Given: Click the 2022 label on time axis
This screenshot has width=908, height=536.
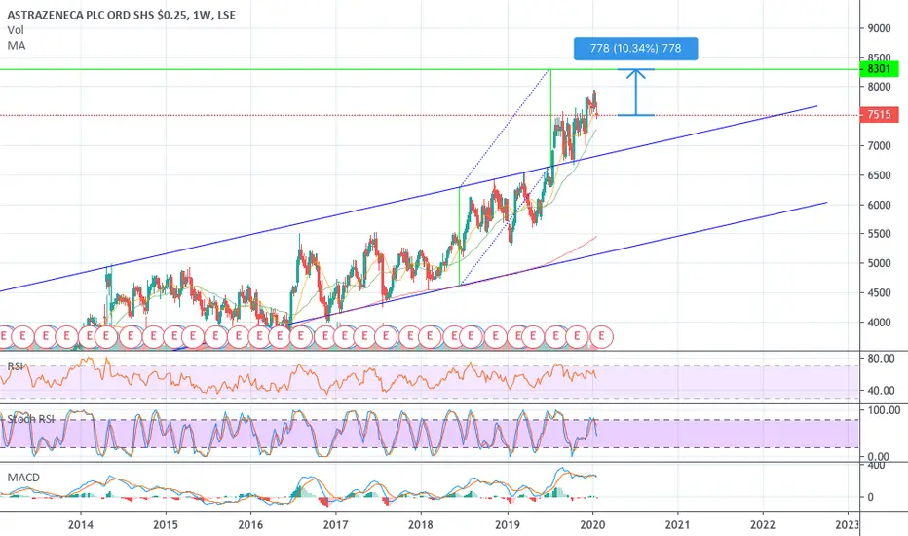Looking at the screenshot, I should pos(763,525).
